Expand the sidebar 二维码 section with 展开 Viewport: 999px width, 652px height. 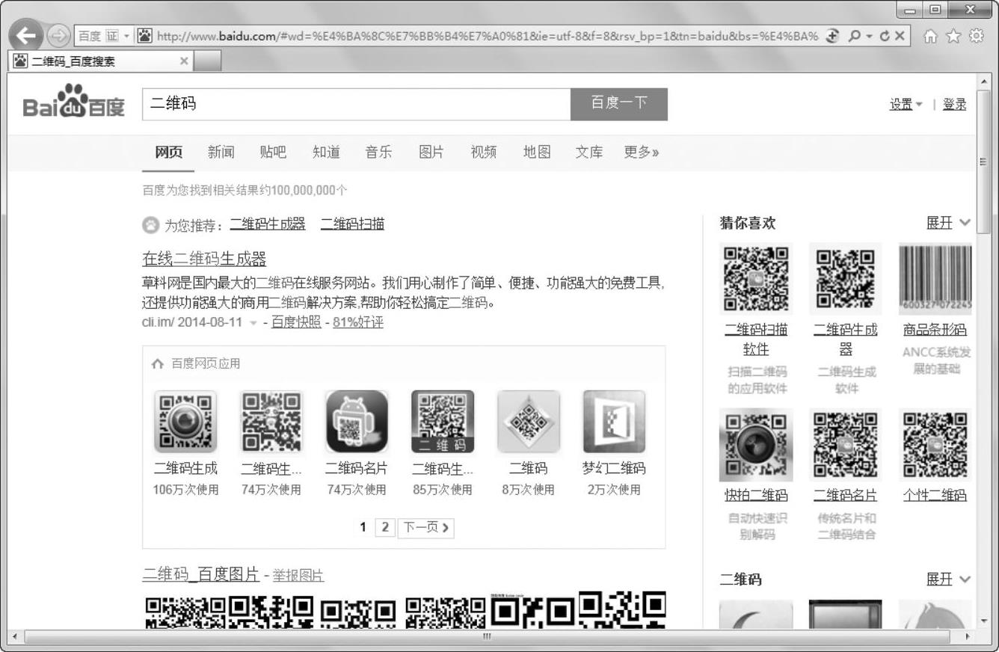948,579
